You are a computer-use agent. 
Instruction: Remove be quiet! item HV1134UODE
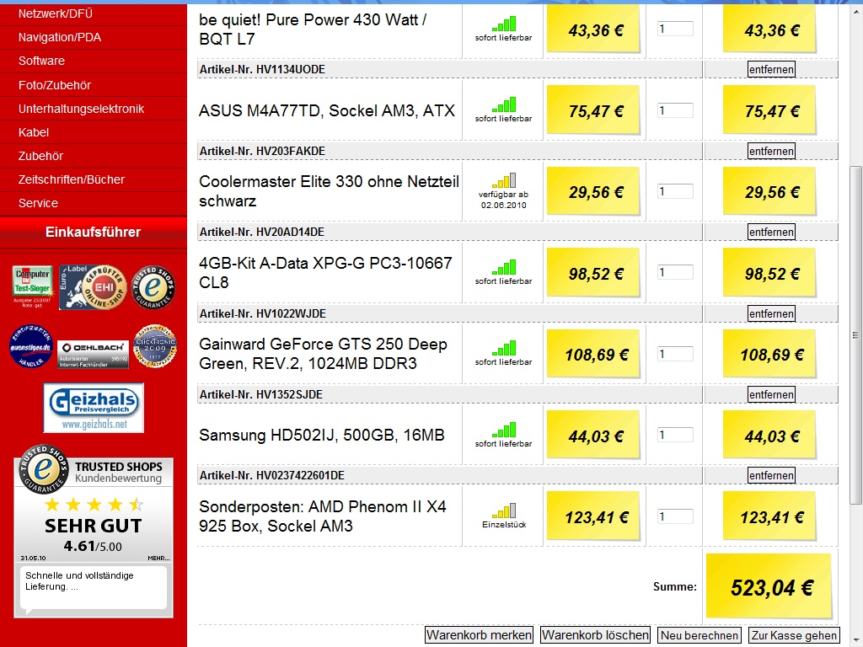771,69
